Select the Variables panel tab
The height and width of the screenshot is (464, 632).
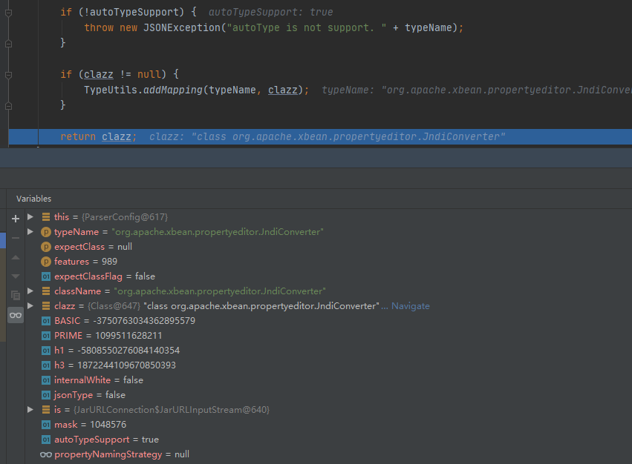point(34,199)
